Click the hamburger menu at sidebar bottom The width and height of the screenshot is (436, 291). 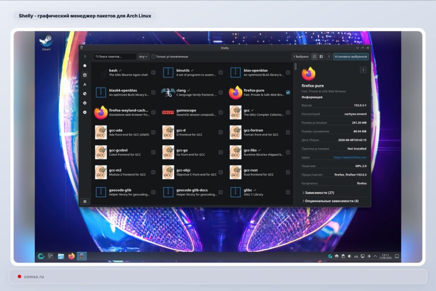pyautogui.click(x=85, y=202)
